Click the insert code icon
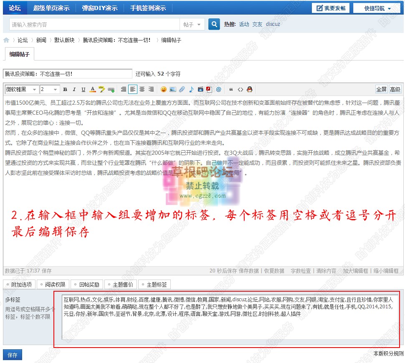The width and height of the screenshot is (405, 363). click(x=240, y=89)
